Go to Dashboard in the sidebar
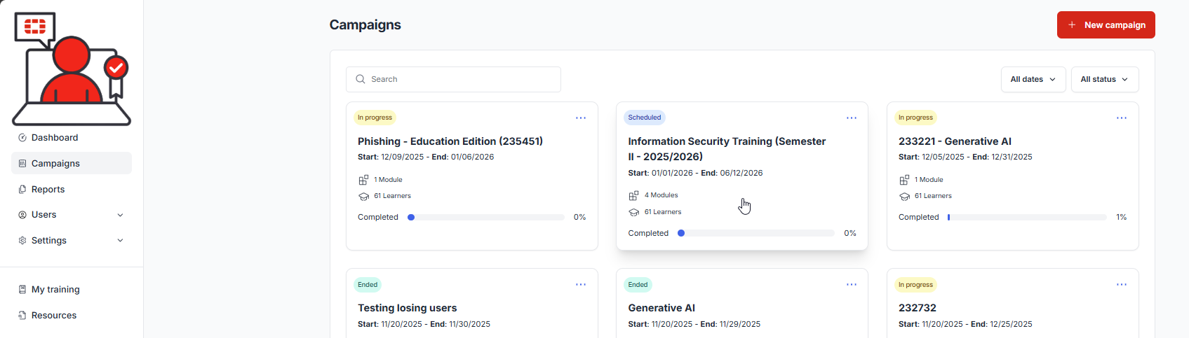Viewport: 1189px width, 338px height. (x=72, y=138)
